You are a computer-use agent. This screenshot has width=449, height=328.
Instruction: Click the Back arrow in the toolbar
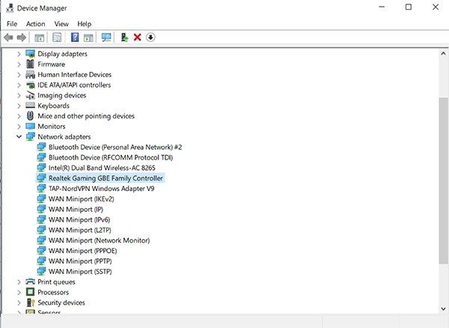pyautogui.click(x=8, y=37)
